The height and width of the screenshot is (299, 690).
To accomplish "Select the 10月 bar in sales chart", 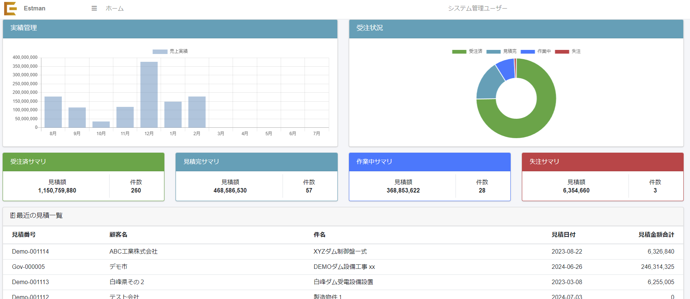I will click(x=101, y=124).
